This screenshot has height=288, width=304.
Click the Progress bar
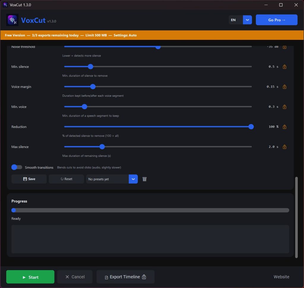coord(150,210)
